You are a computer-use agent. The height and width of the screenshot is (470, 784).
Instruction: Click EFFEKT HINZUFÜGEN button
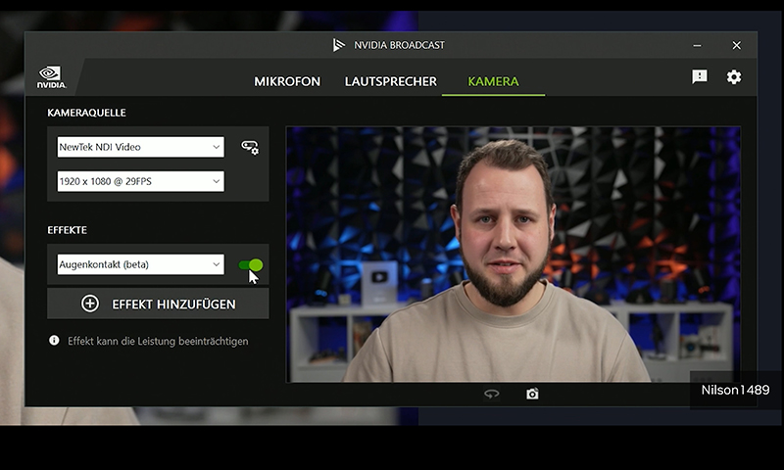158,304
